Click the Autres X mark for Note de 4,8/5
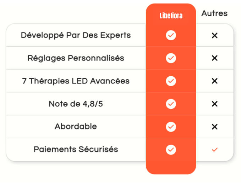Image resolution: width=241 pixels, height=186 pixels. click(214, 104)
